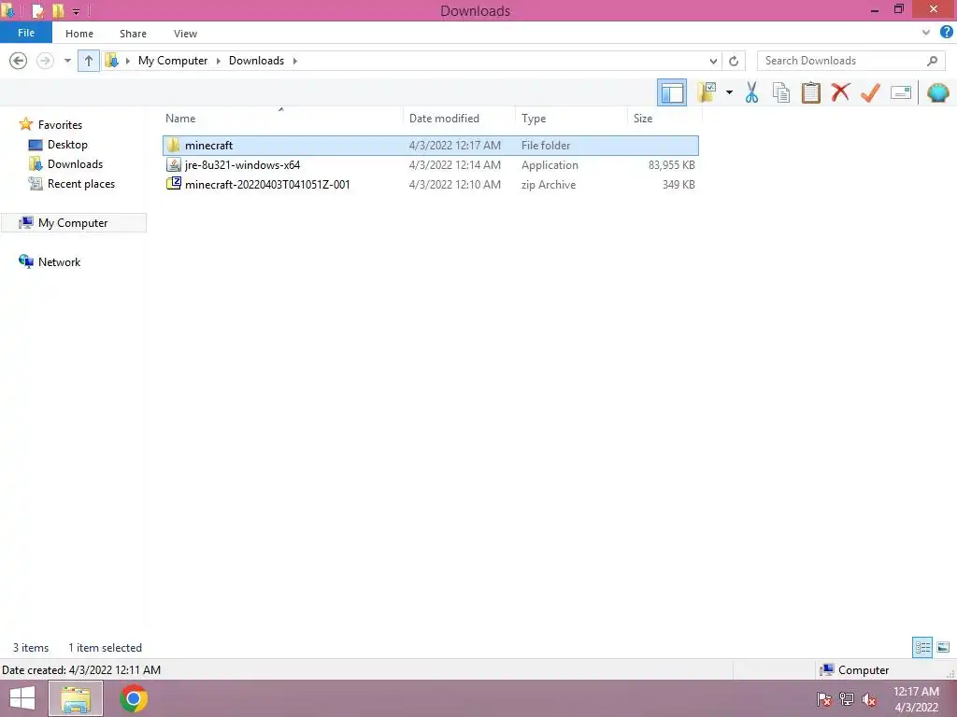Image resolution: width=957 pixels, height=717 pixels.
Task: Click the 83,955 KB size cell
Action: click(671, 164)
